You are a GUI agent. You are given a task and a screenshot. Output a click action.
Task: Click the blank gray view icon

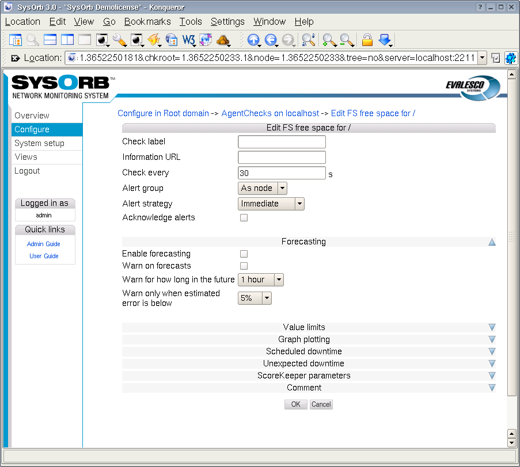click(x=85, y=40)
